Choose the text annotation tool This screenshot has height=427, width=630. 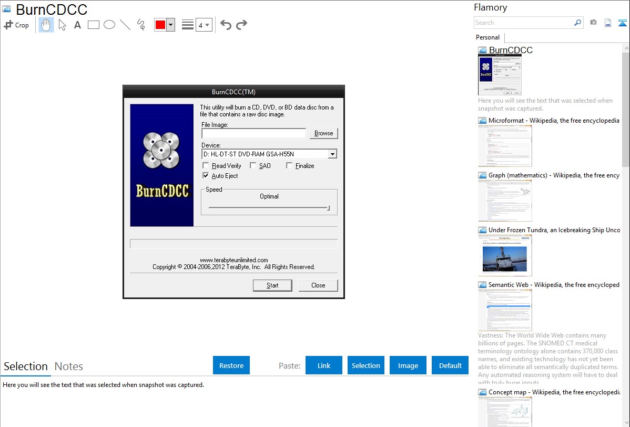[77, 25]
